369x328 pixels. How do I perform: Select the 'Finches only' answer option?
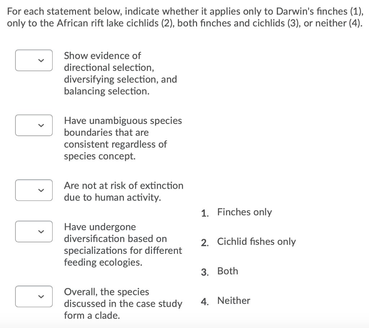click(244, 212)
